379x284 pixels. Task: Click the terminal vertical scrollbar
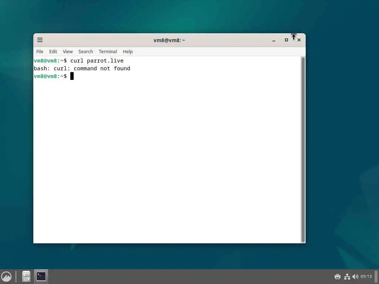pyautogui.click(x=303, y=150)
